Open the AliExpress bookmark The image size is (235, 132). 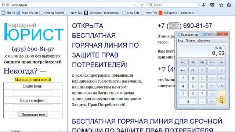(177, 13)
